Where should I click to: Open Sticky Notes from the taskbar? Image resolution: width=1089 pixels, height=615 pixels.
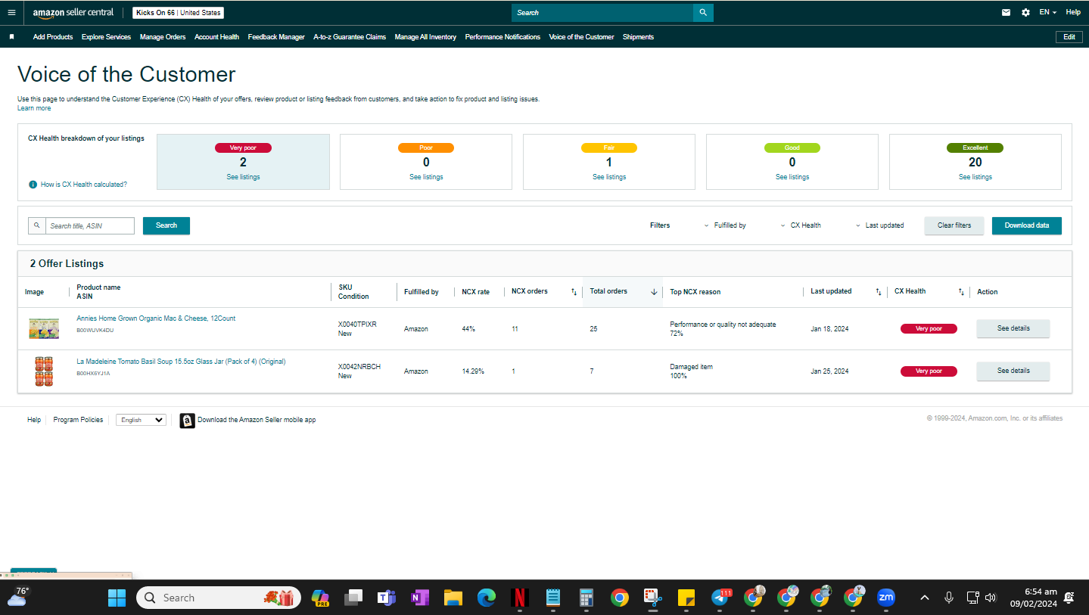click(686, 598)
